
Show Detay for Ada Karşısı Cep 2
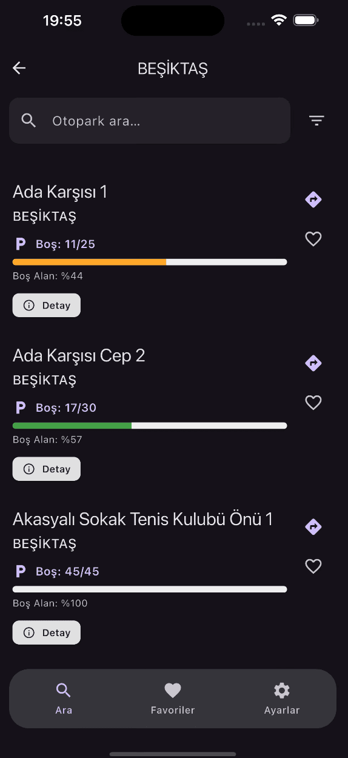click(47, 469)
